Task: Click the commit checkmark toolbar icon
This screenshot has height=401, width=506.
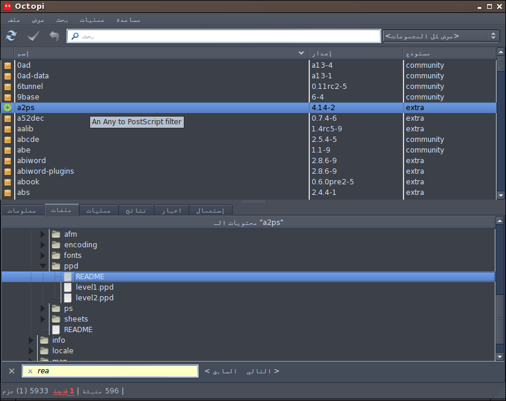Action: [x=33, y=35]
